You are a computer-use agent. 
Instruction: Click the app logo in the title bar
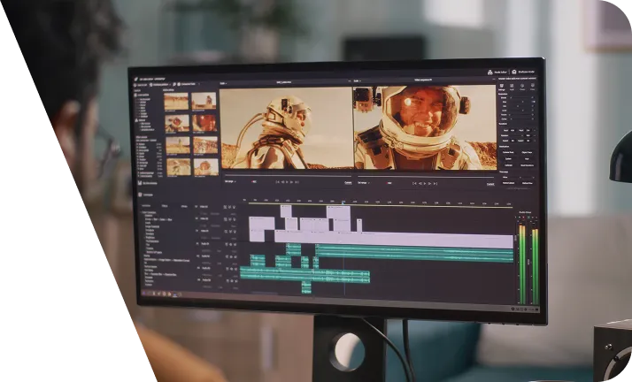click(135, 79)
